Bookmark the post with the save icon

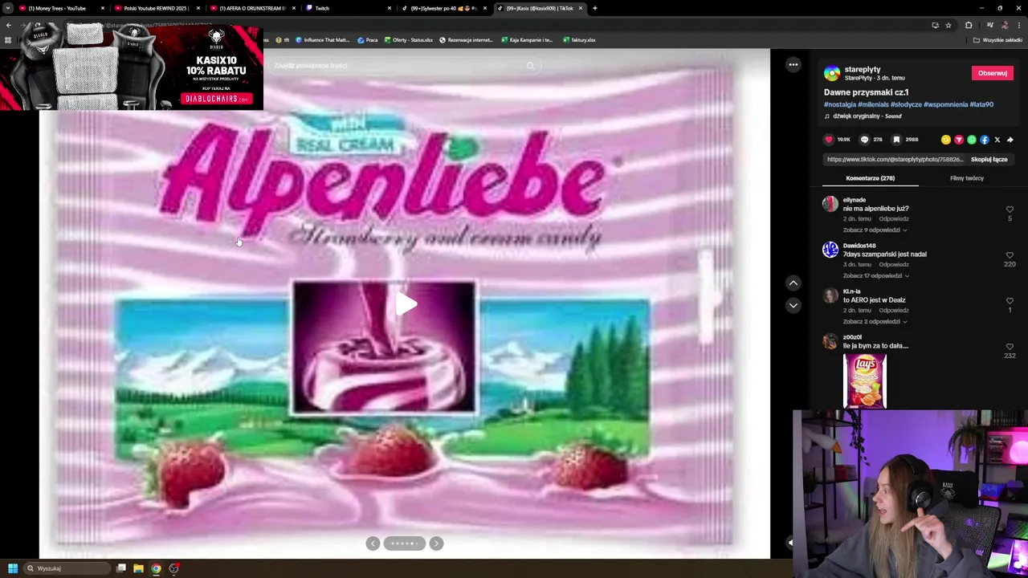pos(896,140)
